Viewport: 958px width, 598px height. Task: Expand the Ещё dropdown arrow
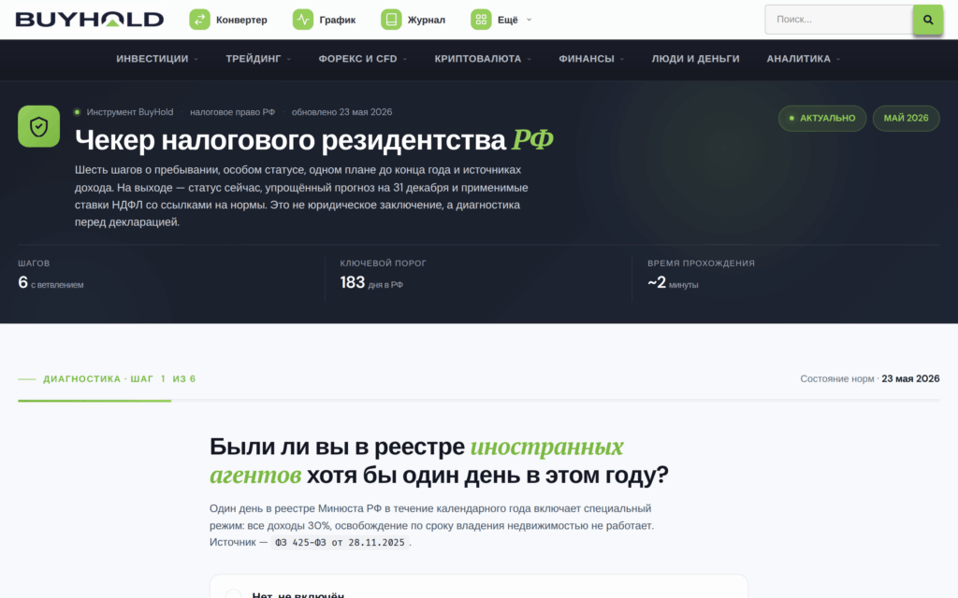click(x=530, y=20)
